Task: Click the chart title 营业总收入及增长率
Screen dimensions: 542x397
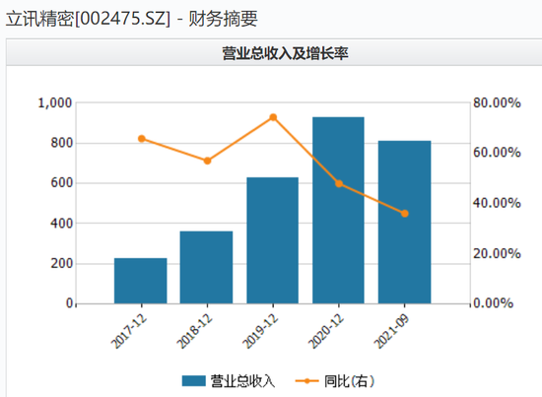Action: (x=285, y=53)
